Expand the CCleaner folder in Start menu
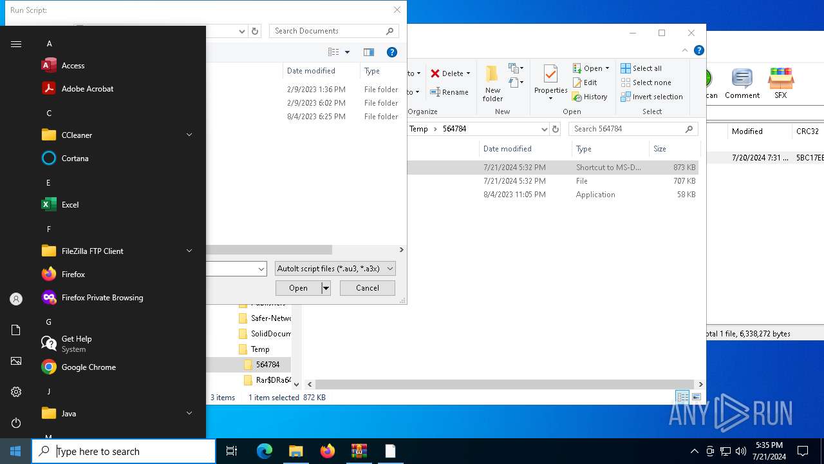Viewport: 824px width, 464px height. (189, 135)
